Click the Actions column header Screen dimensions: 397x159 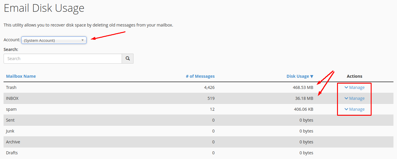click(354, 76)
